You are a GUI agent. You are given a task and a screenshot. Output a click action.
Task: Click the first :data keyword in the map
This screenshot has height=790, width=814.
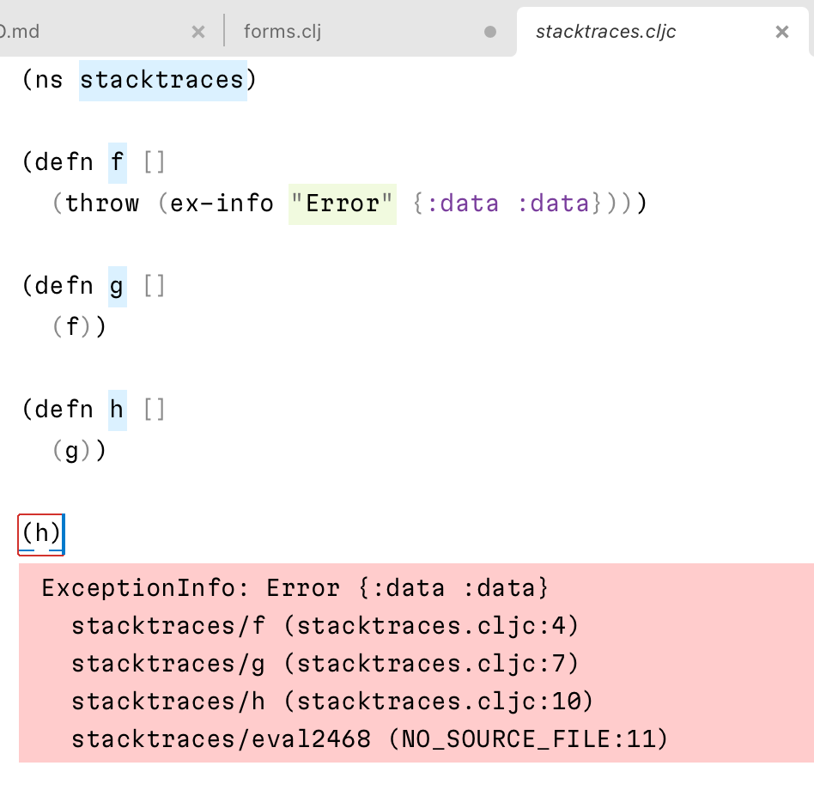pos(463,204)
